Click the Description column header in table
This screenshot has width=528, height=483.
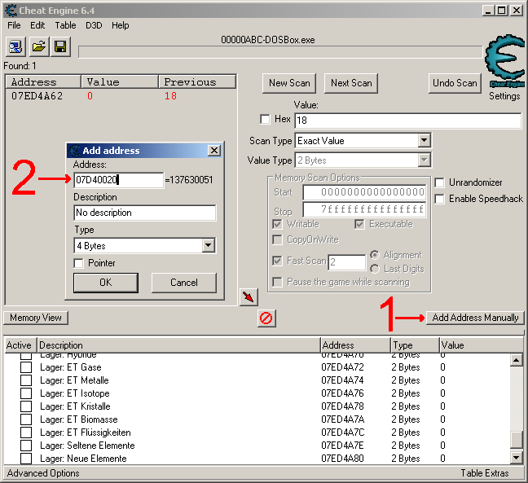(x=178, y=345)
